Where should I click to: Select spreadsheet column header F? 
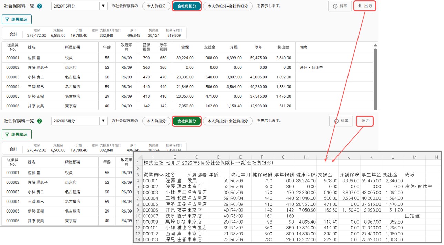[x=263, y=157]
